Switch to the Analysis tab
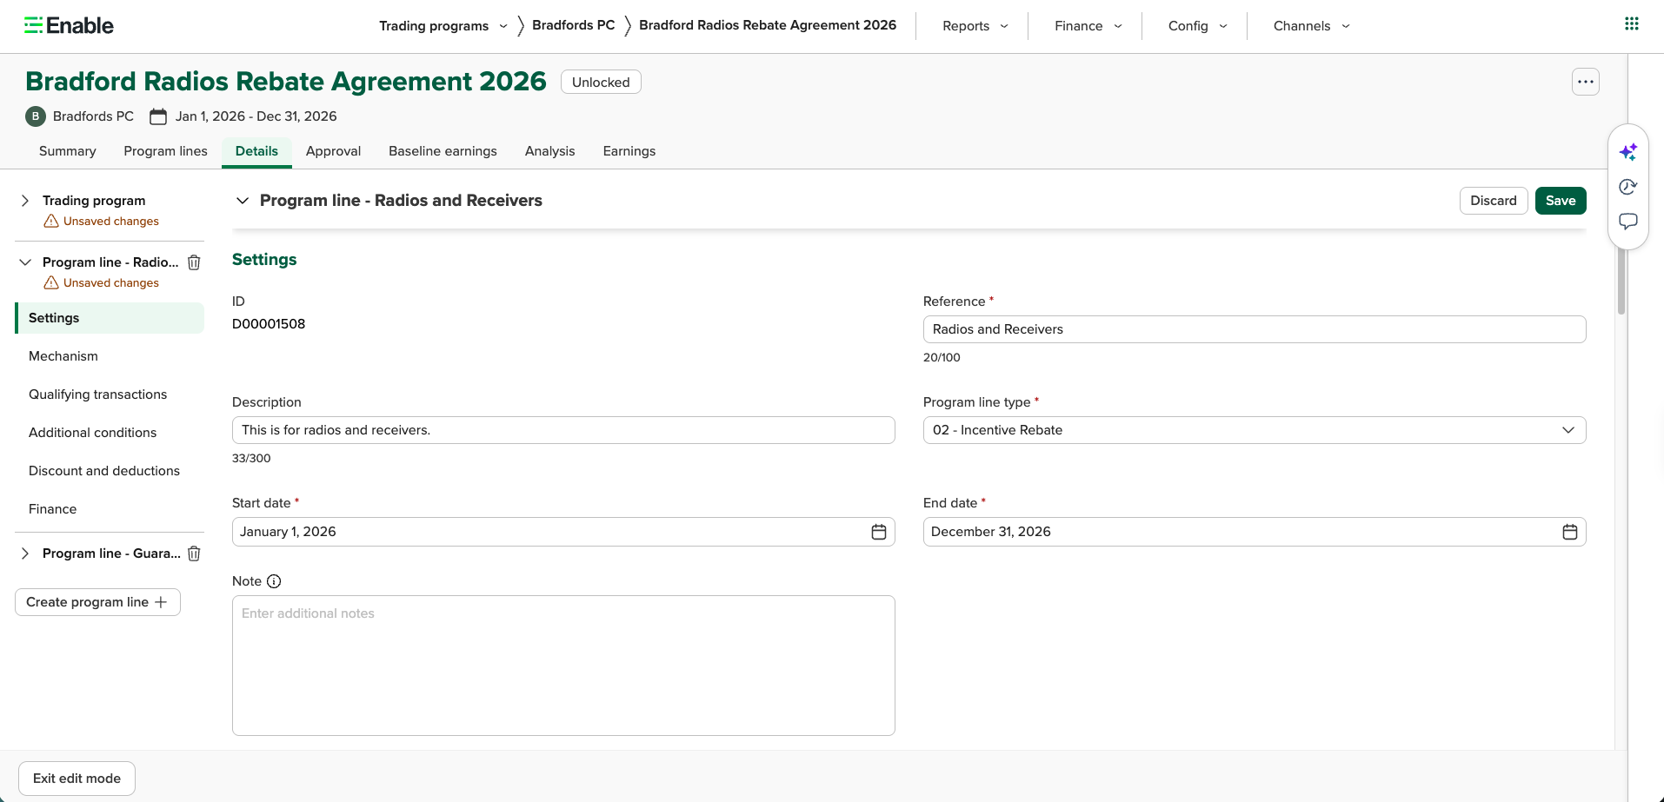This screenshot has width=1664, height=802. (x=549, y=151)
